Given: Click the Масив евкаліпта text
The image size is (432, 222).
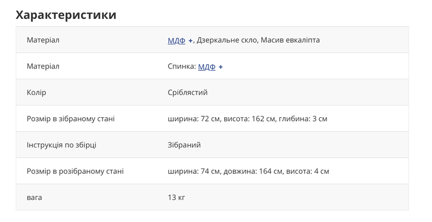Looking at the screenshot, I should point(290,41).
